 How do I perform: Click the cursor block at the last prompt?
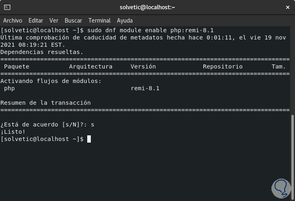(x=89, y=139)
